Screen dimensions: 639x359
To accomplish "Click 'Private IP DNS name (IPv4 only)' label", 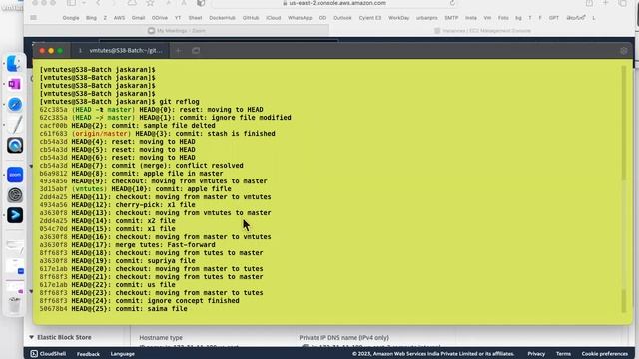I will pos(343,338).
